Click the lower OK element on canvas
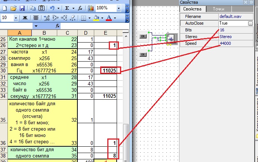This screenshot has width=258, height=162. pos(143,55)
